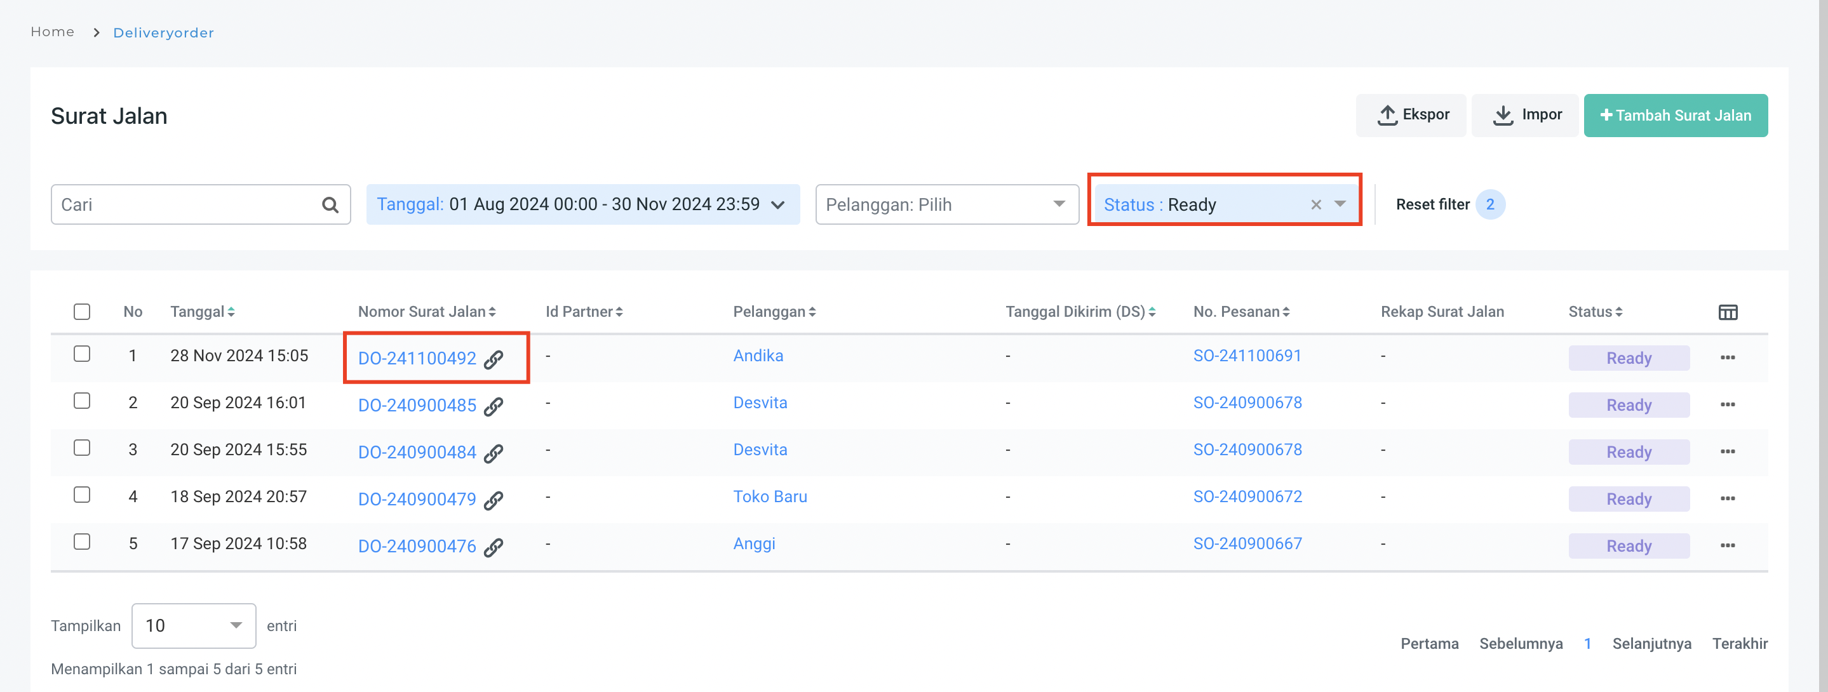Check the box for row 2 Desvita
1828x692 pixels.
[83, 401]
